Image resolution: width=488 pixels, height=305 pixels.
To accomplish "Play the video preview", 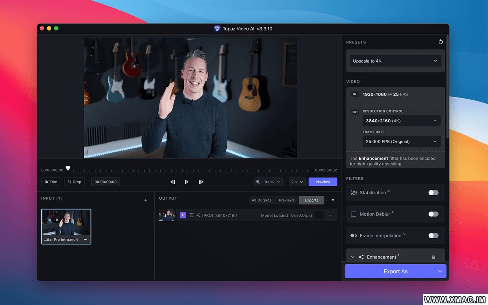I will coord(187,182).
